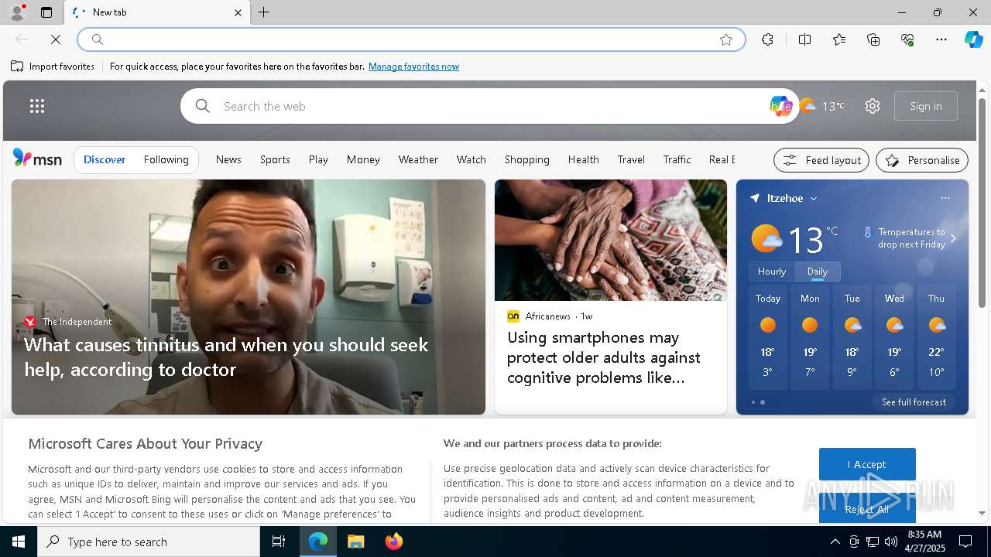Screen dimensions: 991x557
Task: Open Task View on the taskbar
Action: [279, 542]
